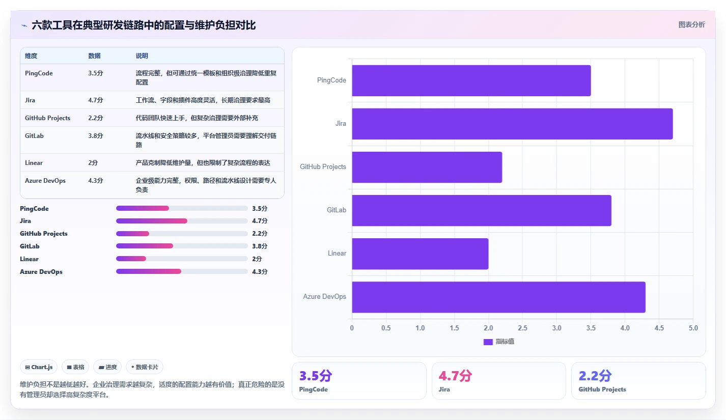
Task: Click the 4.3分 label in progress list
Action: [260, 271]
